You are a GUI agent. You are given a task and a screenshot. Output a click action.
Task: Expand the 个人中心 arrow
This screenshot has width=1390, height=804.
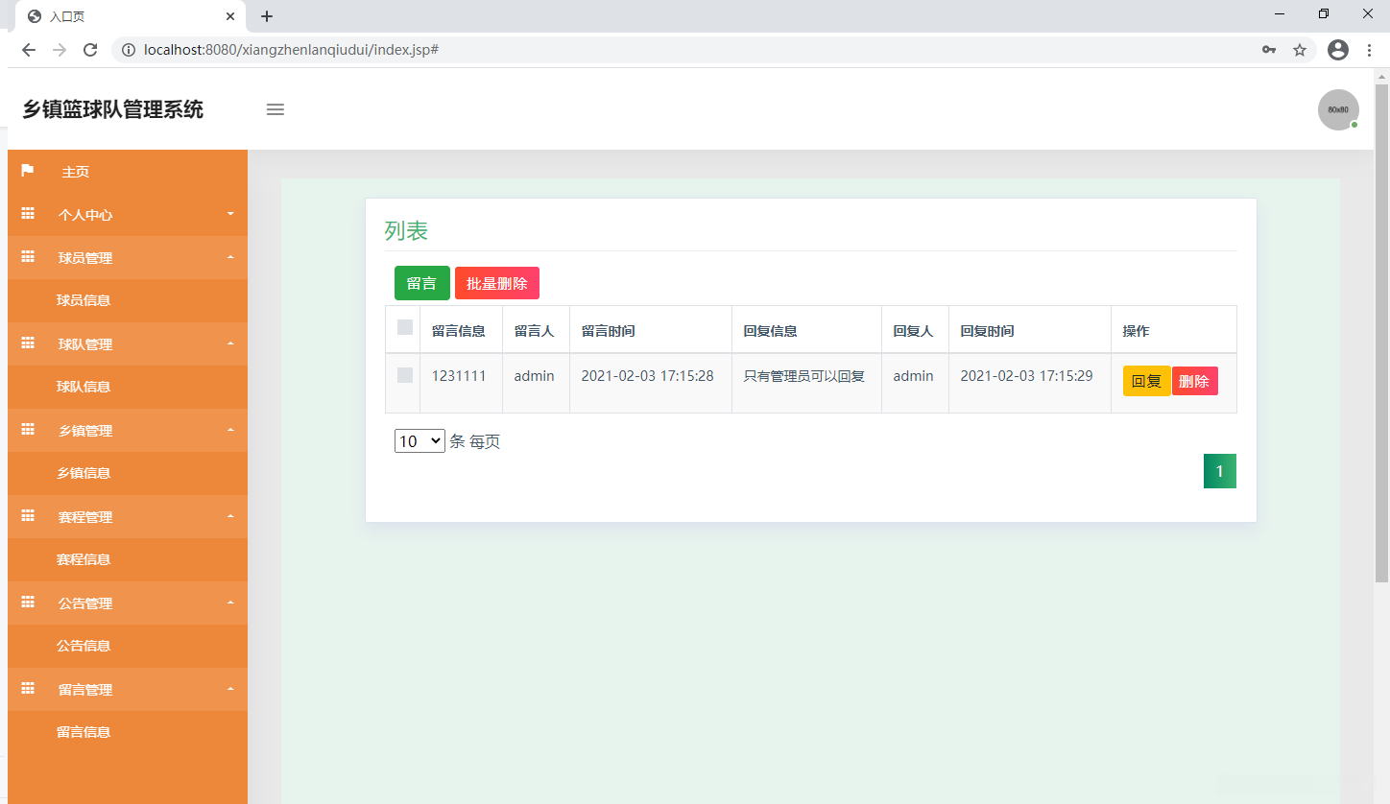[230, 214]
